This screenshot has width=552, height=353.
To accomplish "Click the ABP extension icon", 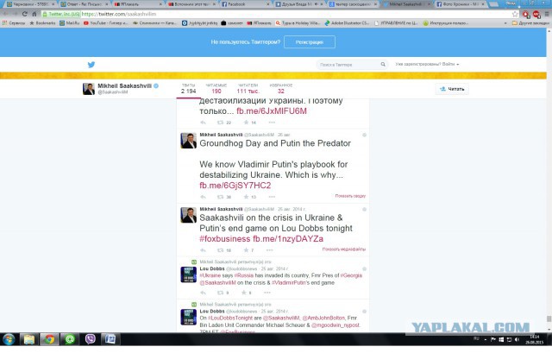I will point(536,15).
